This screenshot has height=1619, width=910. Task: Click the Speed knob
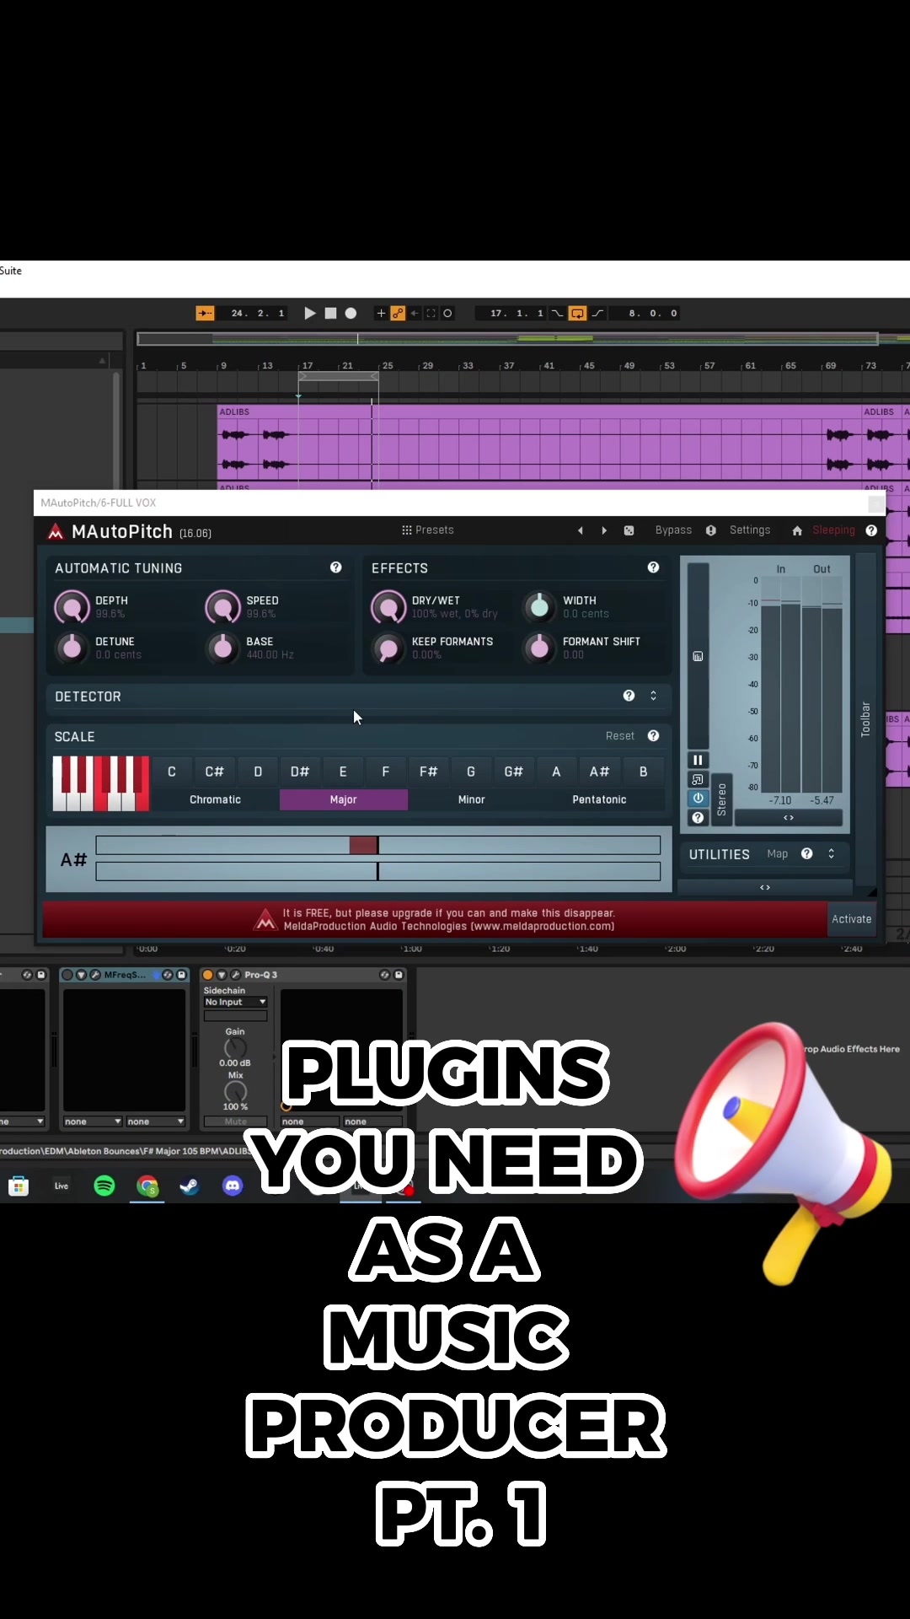point(222,607)
